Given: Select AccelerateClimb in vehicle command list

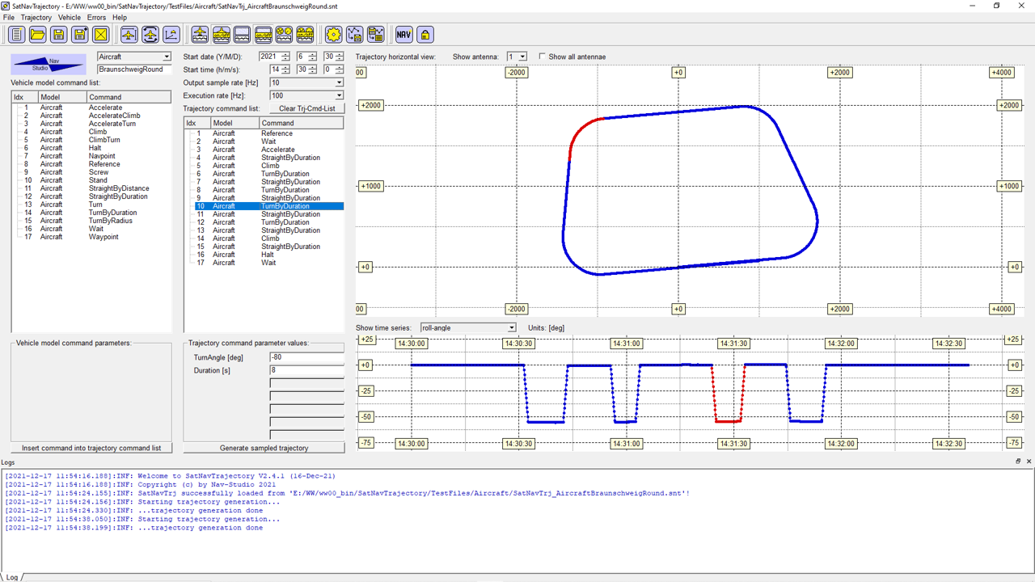Looking at the screenshot, I should click(x=114, y=116).
